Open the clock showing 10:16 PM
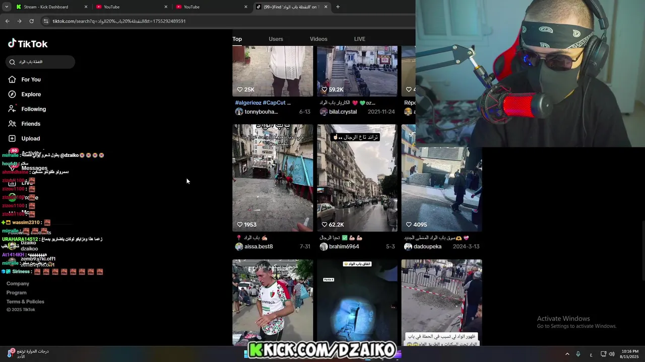Viewport: 645px width, 362px height. pyautogui.click(x=630, y=354)
